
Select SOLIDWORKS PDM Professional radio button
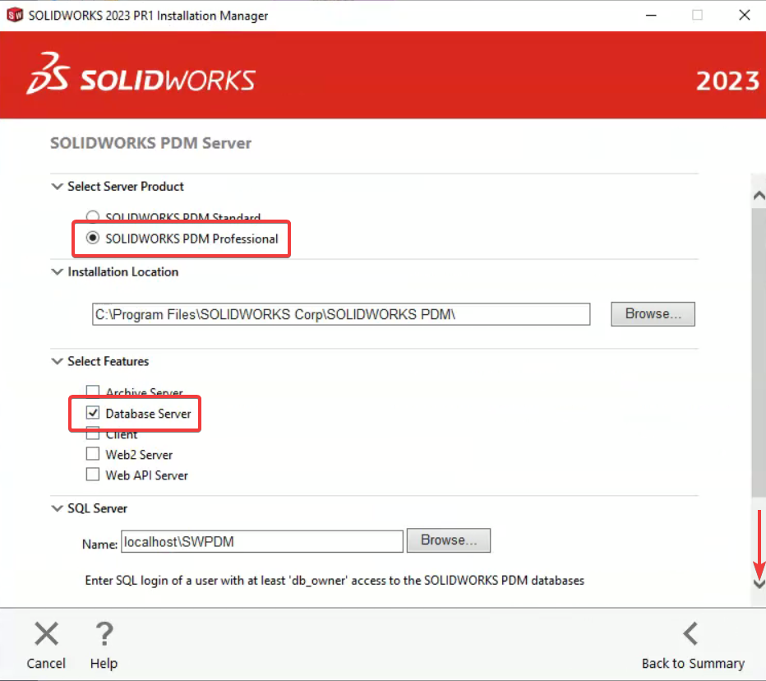click(92, 238)
